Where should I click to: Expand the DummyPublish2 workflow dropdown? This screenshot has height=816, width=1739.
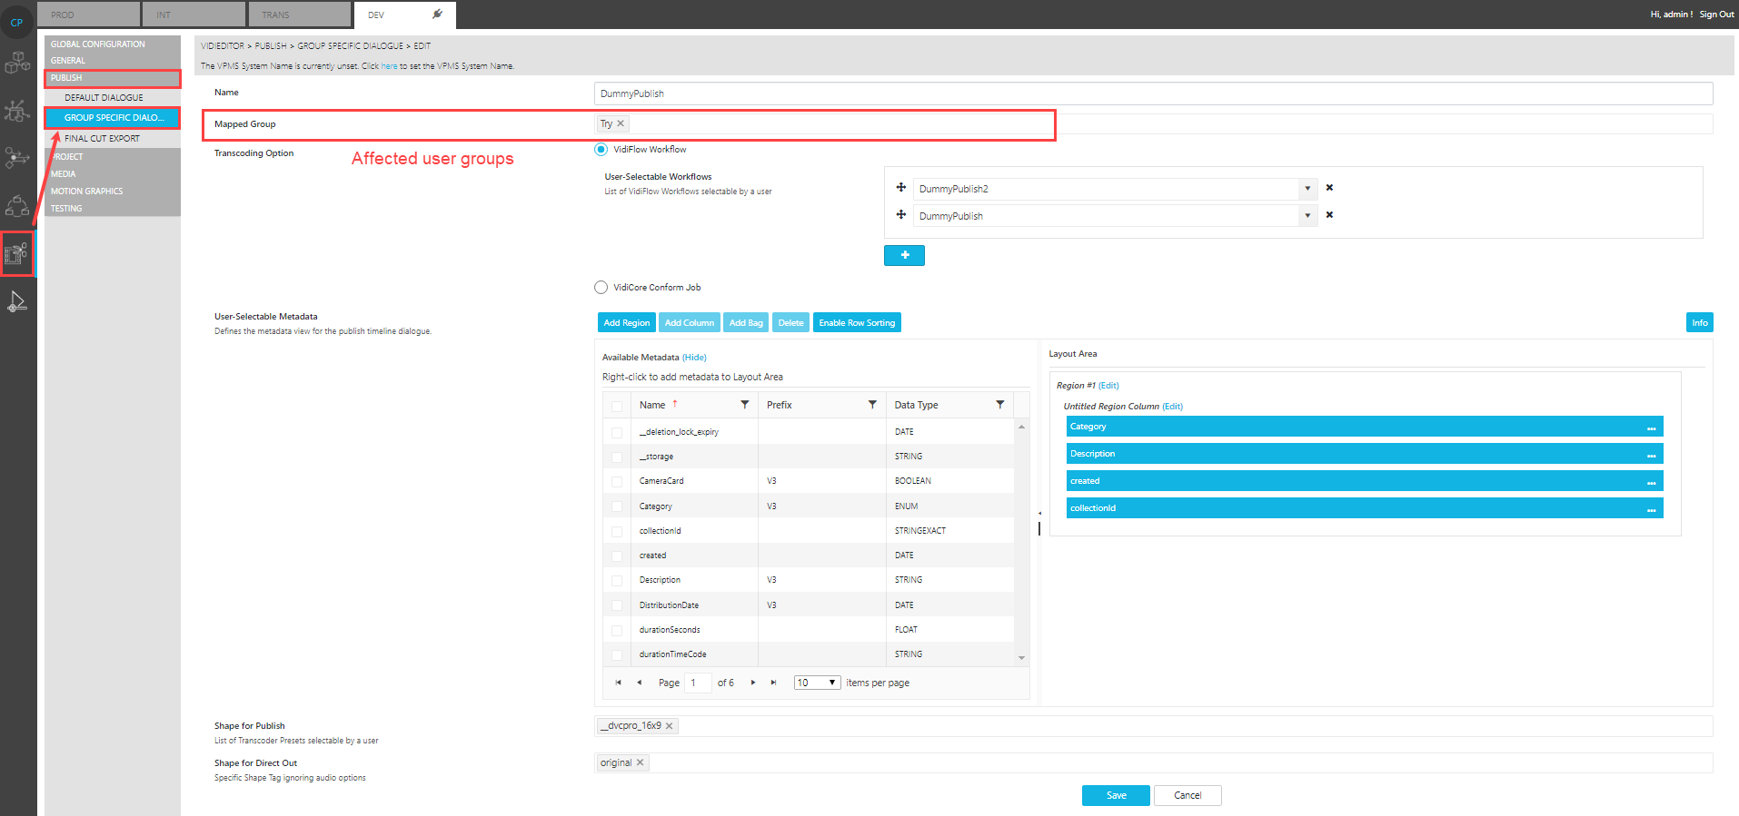click(1307, 189)
